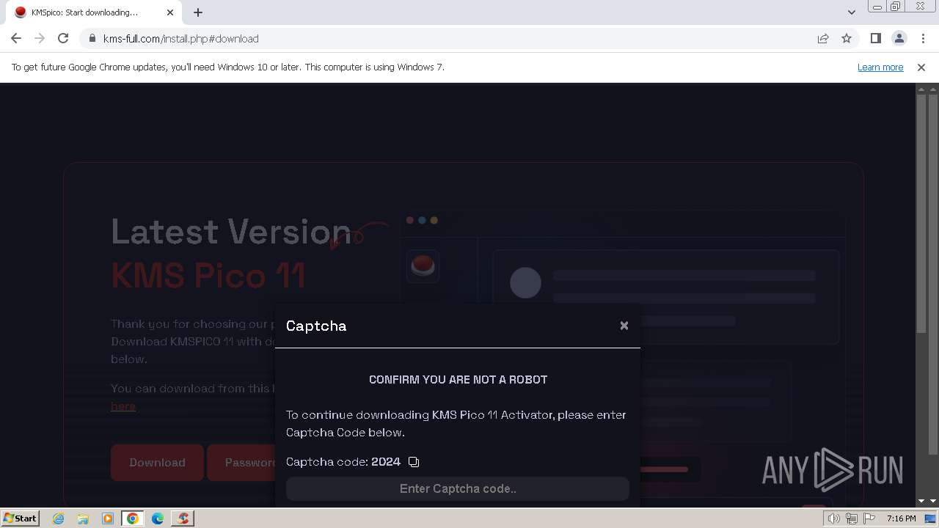Launch Internet Explorer from the taskbar

click(58, 518)
